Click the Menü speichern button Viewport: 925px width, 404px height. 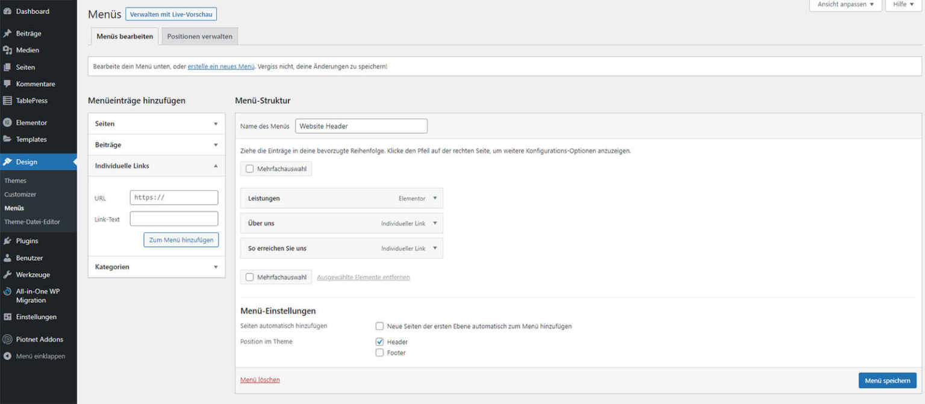coord(887,381)
